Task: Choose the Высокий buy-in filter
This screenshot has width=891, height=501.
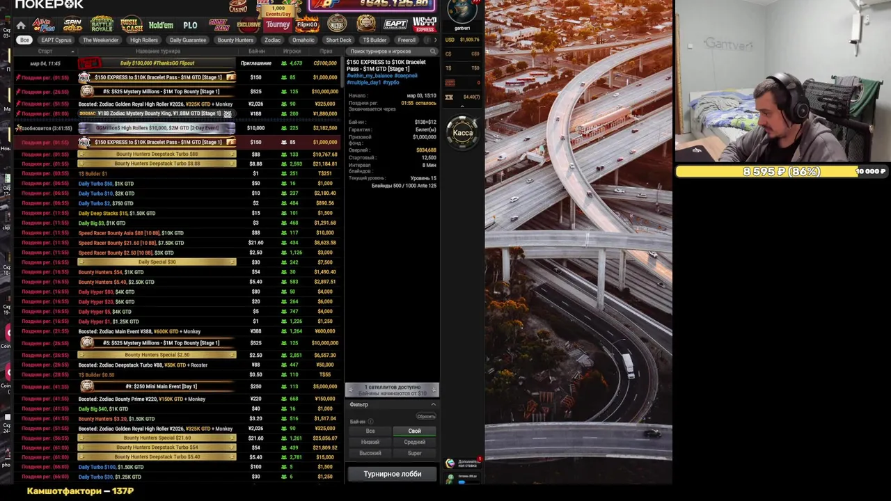Action: click(x=370, y=453)
